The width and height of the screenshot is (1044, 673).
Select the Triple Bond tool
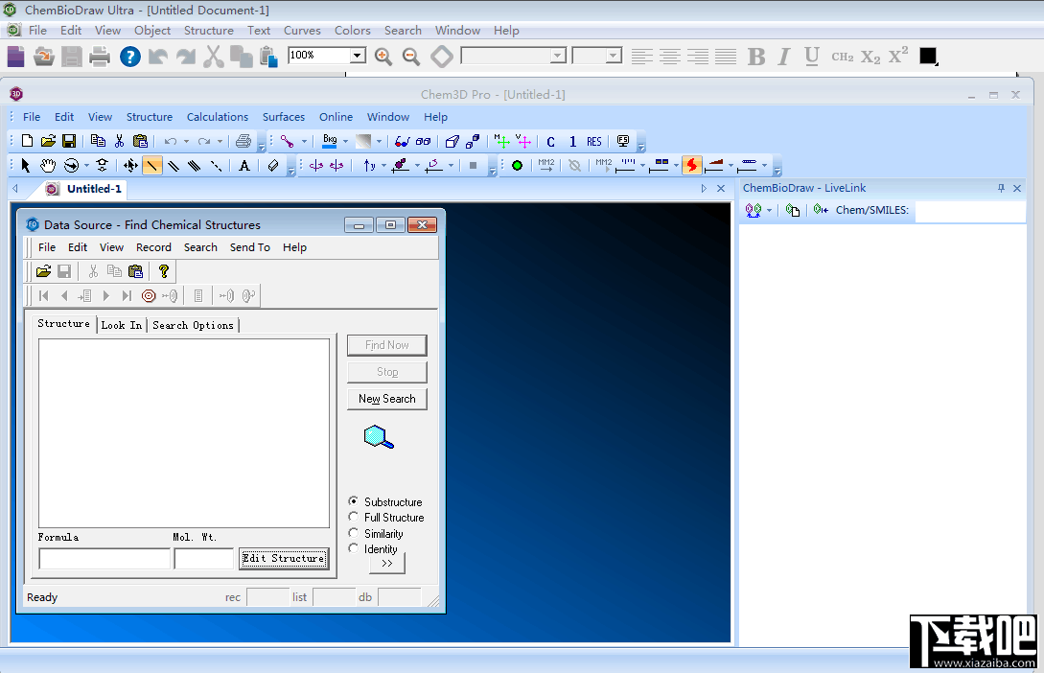click(195, 166)
